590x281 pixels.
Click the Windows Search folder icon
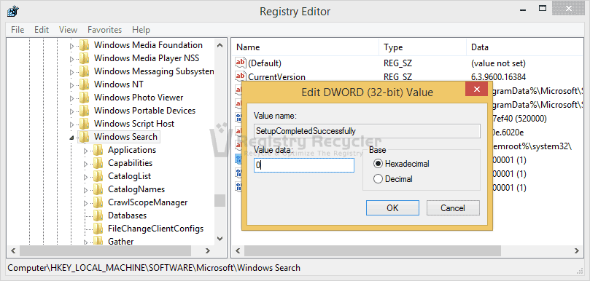tap(85, 137)
